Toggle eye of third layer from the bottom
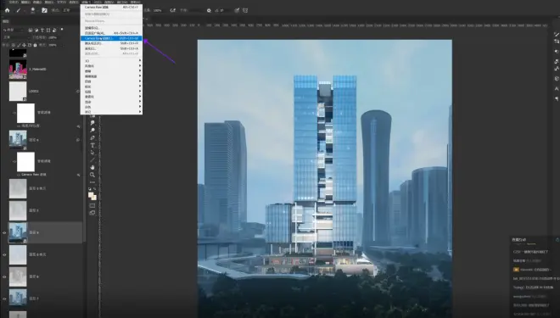560x318 pixels. 4,277
